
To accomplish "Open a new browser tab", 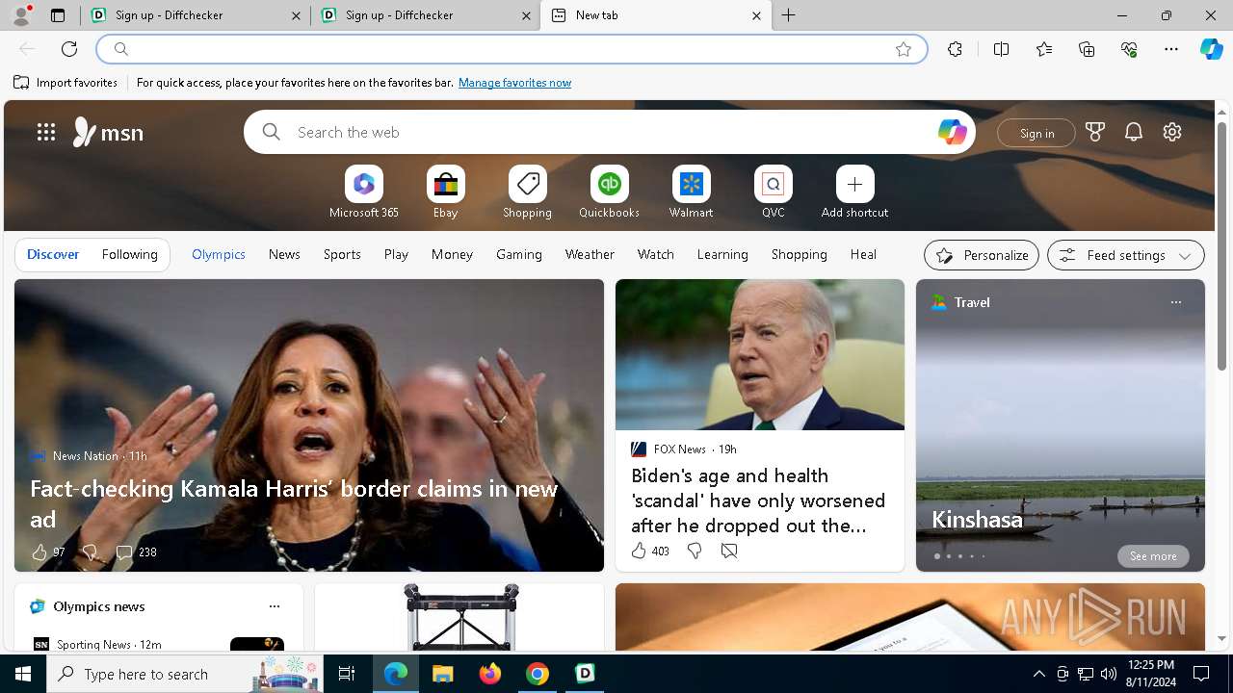I will pos(789,15).
